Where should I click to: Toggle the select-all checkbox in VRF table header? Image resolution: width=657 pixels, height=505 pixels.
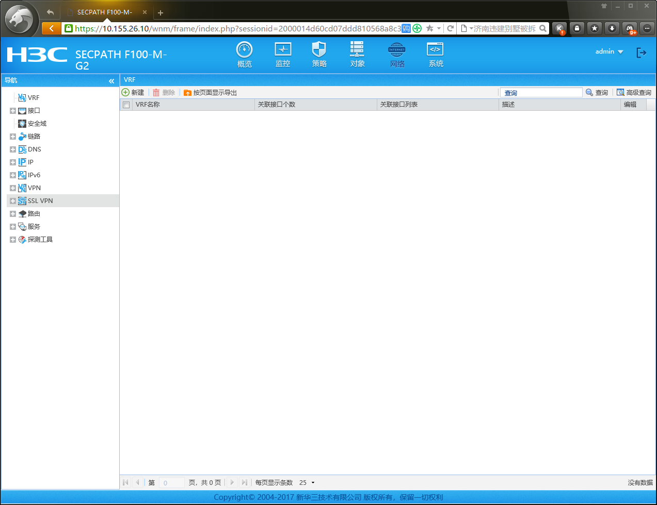126,105
